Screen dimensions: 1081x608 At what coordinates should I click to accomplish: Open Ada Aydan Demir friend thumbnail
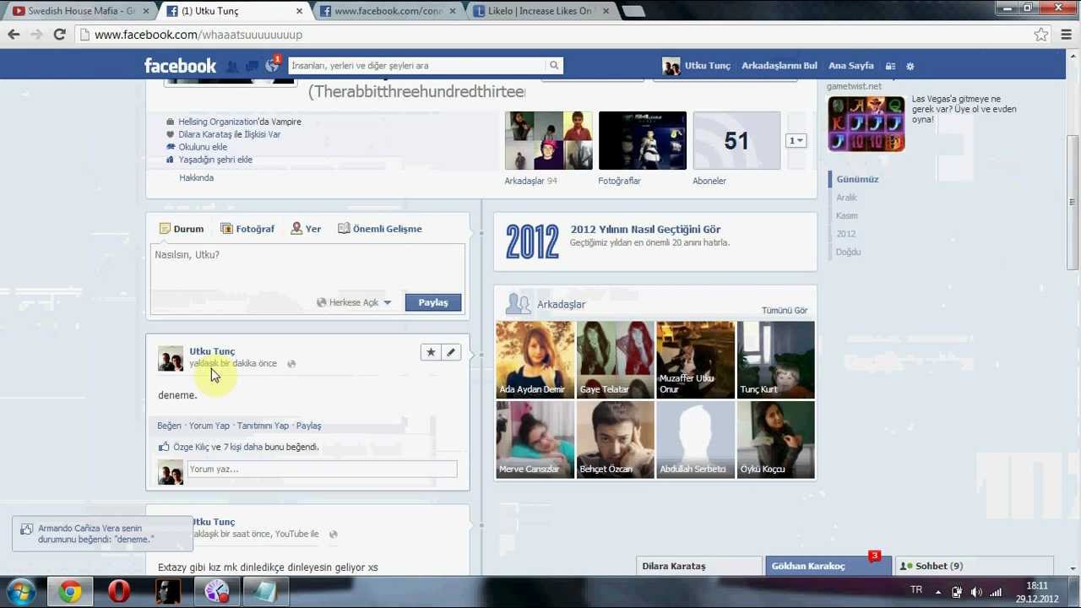click(535, 359)
